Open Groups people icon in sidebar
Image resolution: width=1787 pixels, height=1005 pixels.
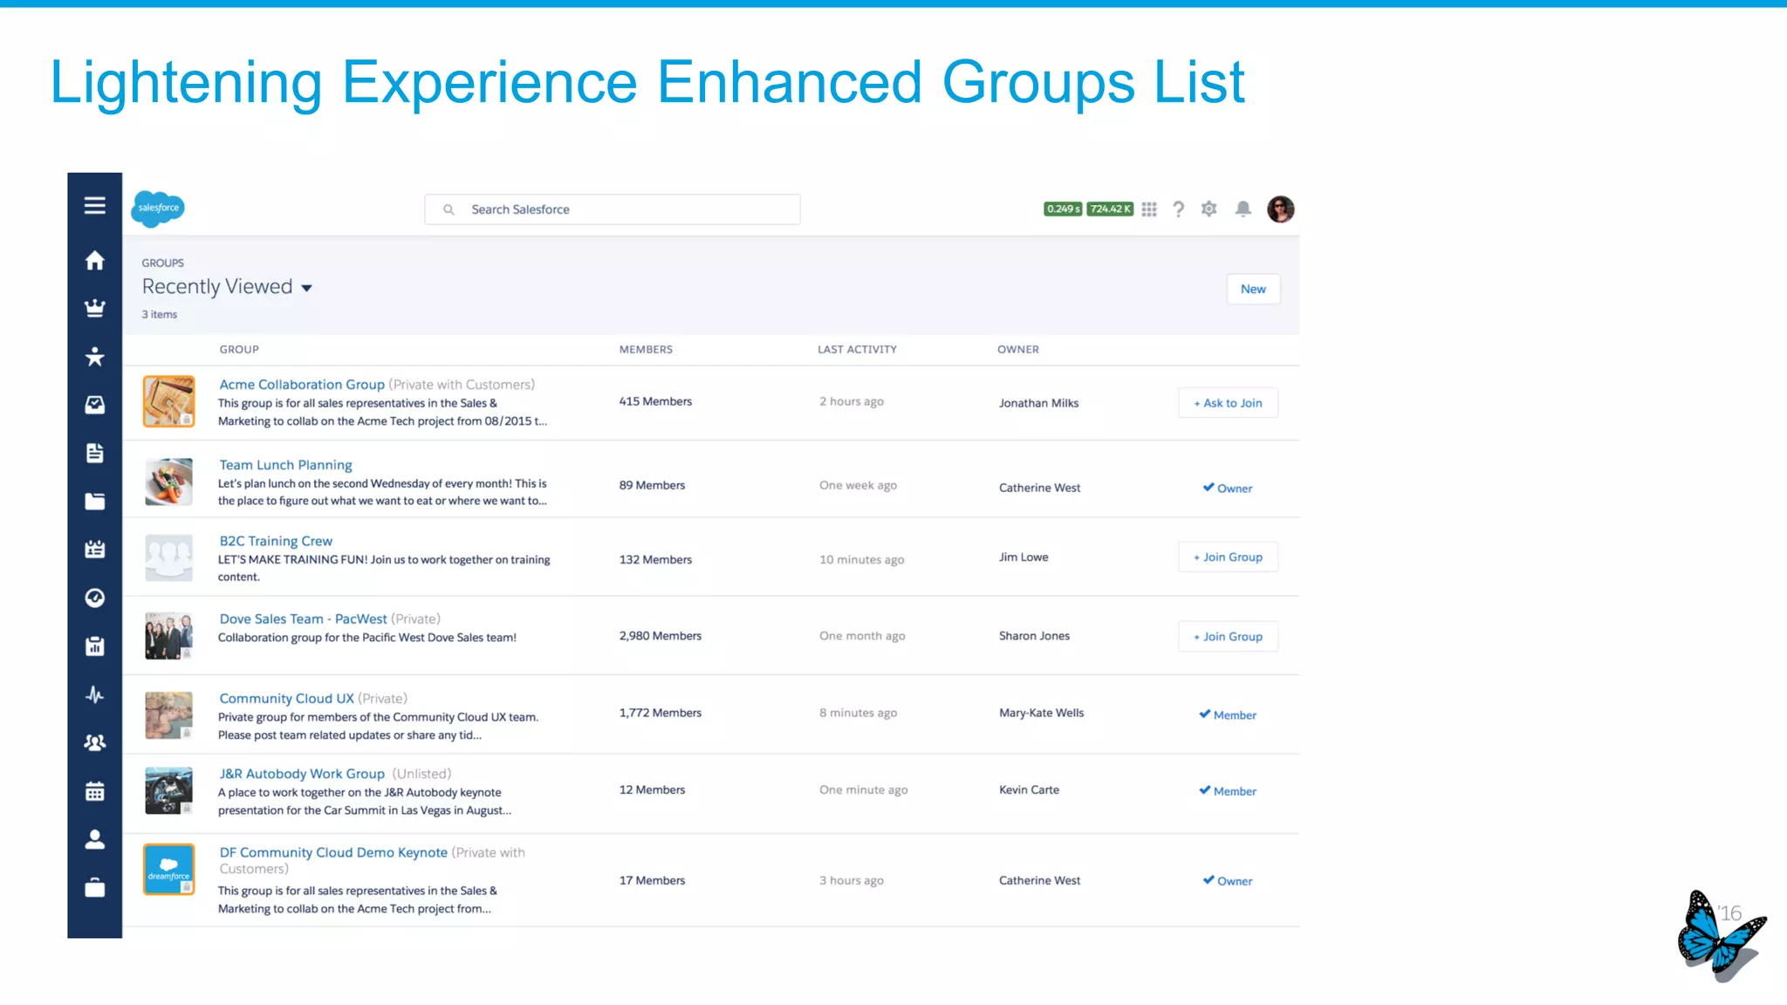94,742
